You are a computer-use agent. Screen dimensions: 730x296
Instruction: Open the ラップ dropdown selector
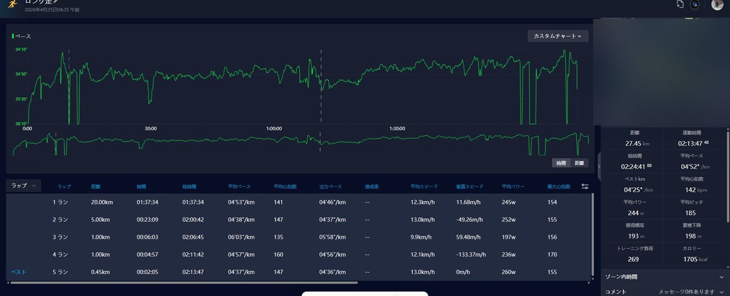click(23, 186)
